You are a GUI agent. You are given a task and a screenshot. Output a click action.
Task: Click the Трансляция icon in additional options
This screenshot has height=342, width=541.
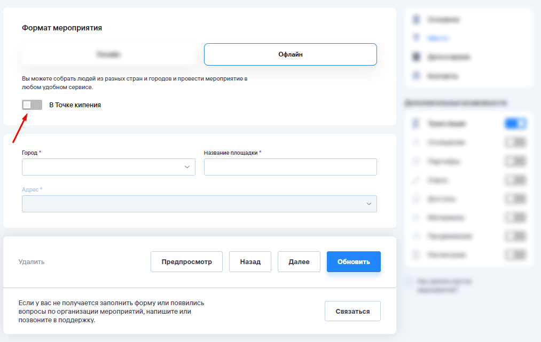coord(416,123)
